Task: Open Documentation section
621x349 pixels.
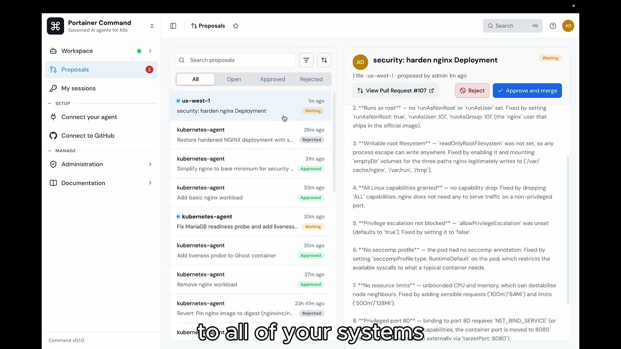Action: [101, 183]
